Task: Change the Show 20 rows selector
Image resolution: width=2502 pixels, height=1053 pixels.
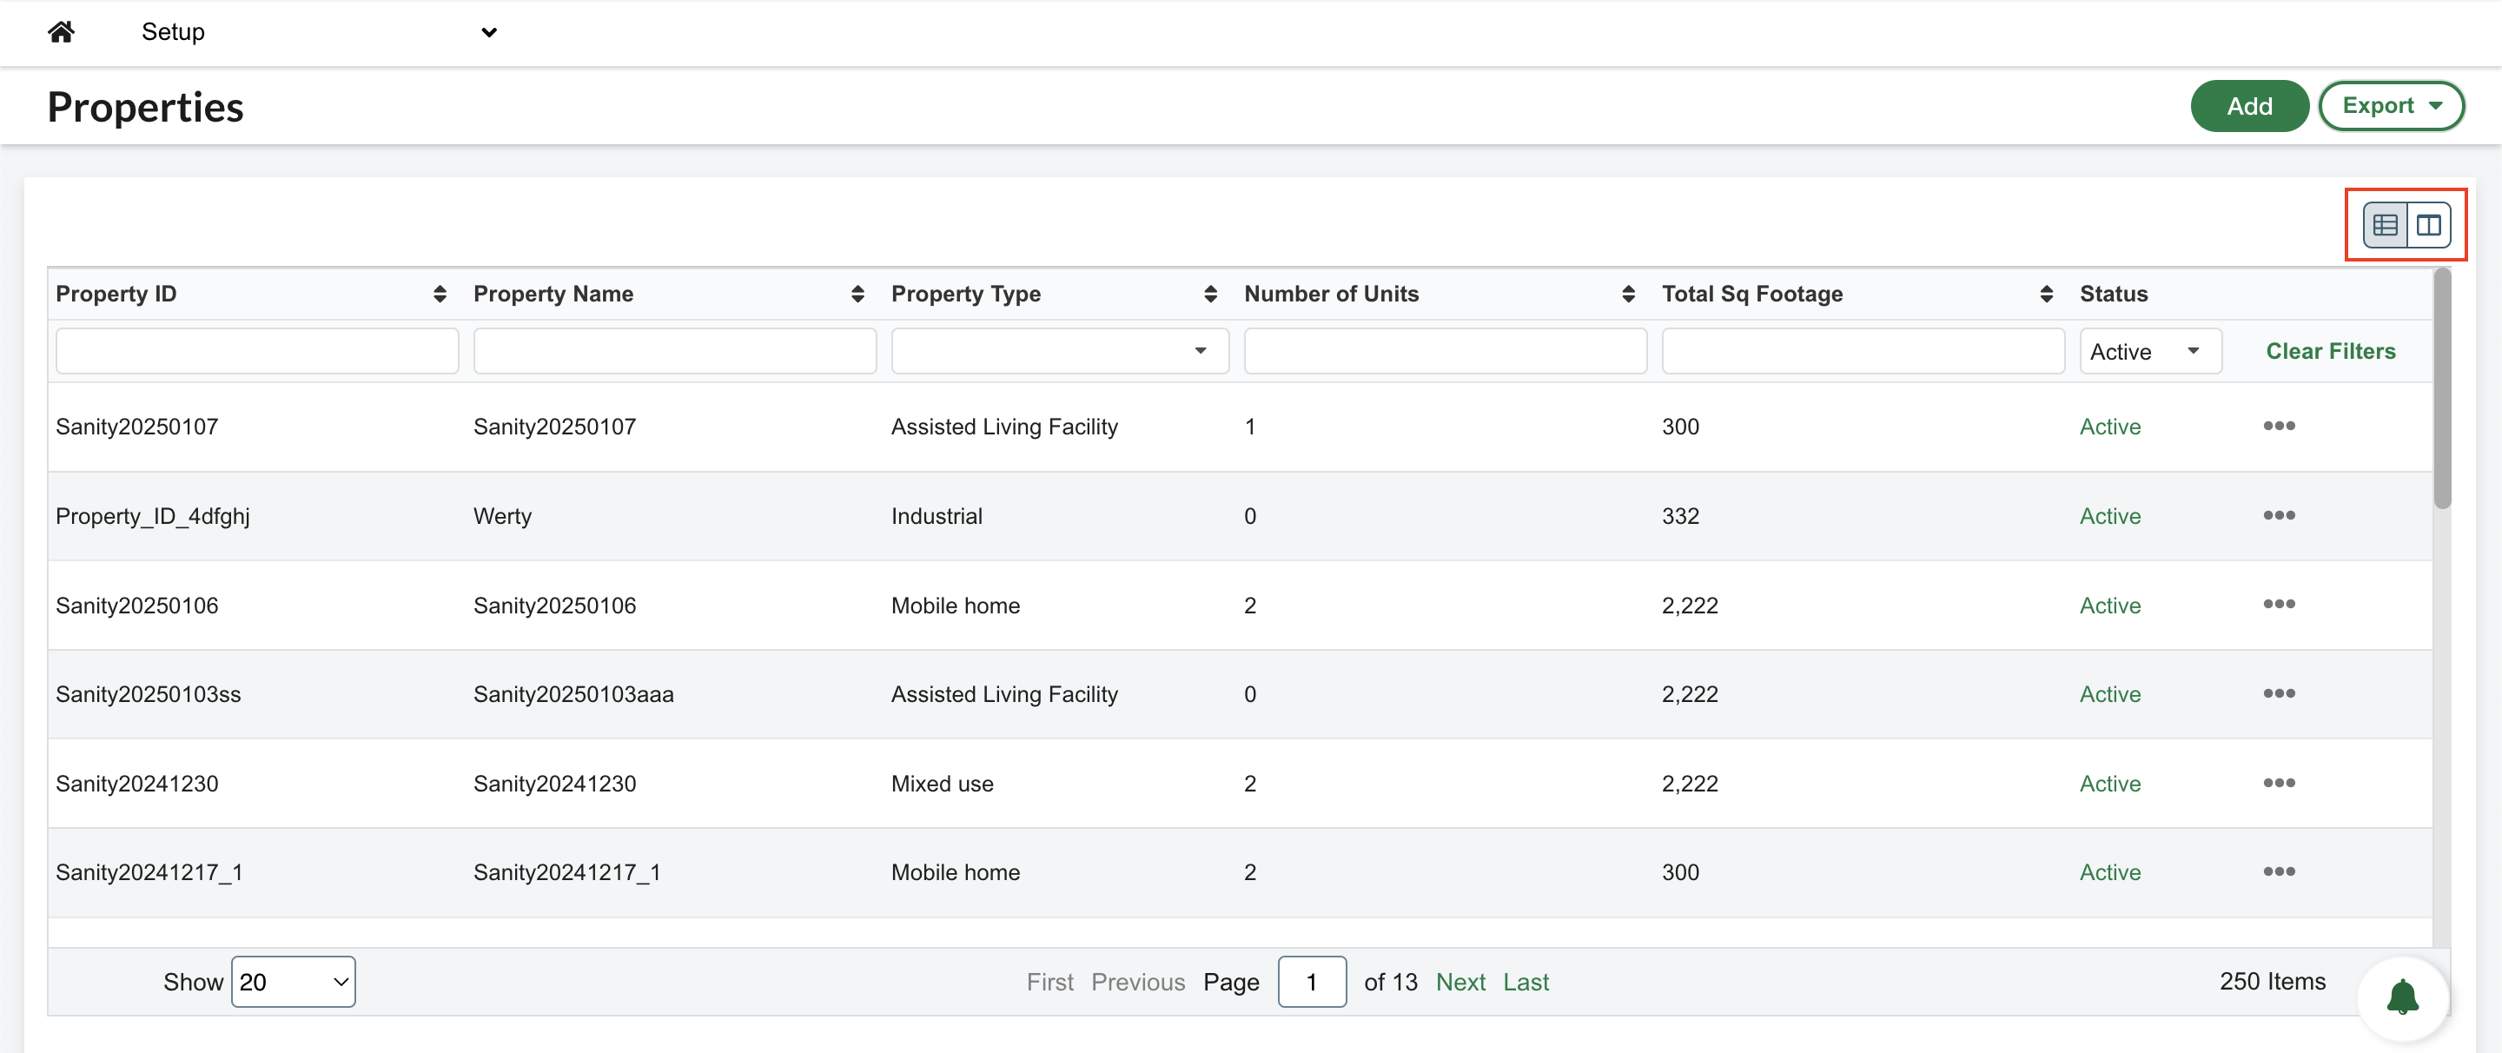Action: pos(294,982)
